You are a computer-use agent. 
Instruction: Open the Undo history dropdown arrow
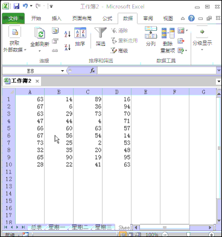click(x=31, y=6)
